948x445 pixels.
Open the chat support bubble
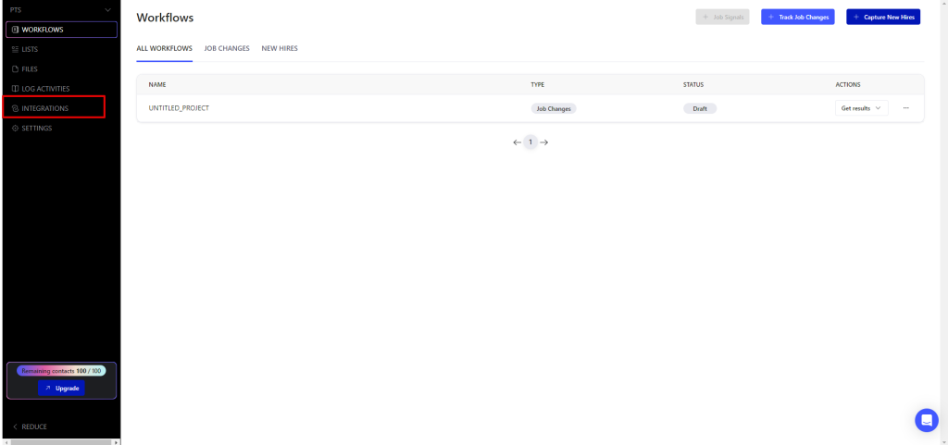click(926, 420)
